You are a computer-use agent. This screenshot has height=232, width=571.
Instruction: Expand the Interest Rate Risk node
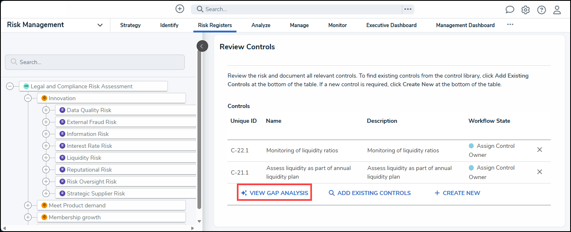click(x=46, y=146)
